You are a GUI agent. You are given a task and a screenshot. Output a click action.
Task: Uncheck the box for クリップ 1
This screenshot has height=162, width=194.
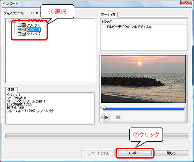19,30
